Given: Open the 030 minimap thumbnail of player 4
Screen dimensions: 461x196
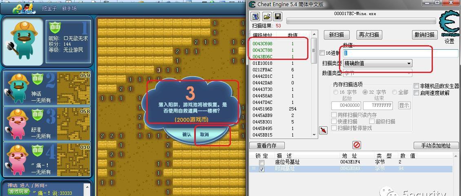Looking at the screenshot, I should [x=73, y=159].
